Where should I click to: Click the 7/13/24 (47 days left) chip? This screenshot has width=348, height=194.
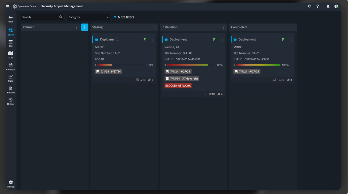[x=182, y=79]
